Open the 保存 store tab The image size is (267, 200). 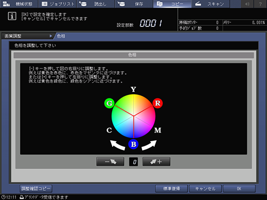(134, 4)
